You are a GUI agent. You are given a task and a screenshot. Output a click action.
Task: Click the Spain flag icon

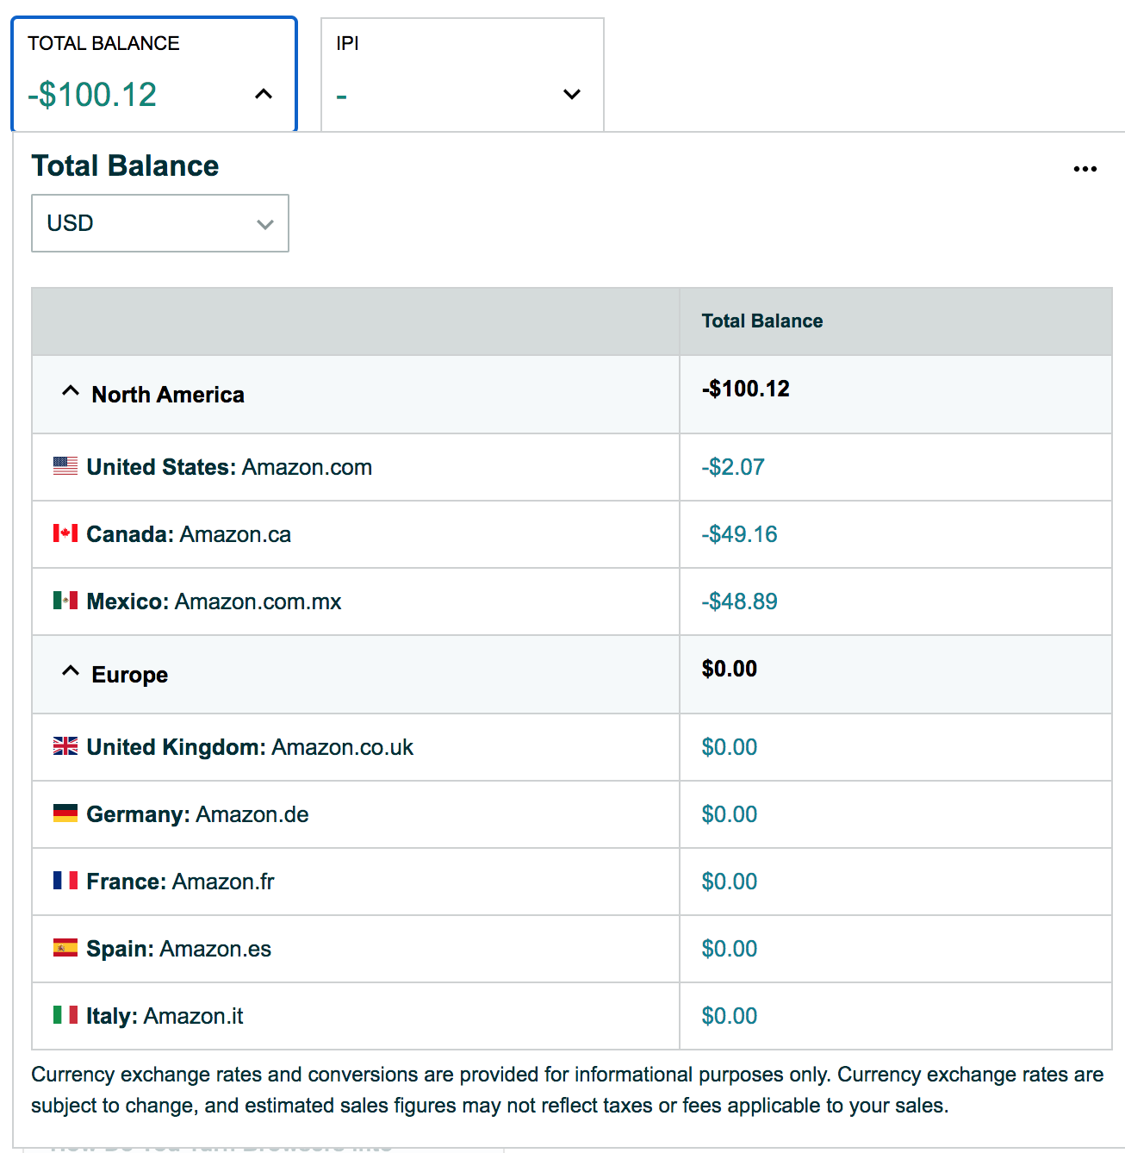click(65, 948)
